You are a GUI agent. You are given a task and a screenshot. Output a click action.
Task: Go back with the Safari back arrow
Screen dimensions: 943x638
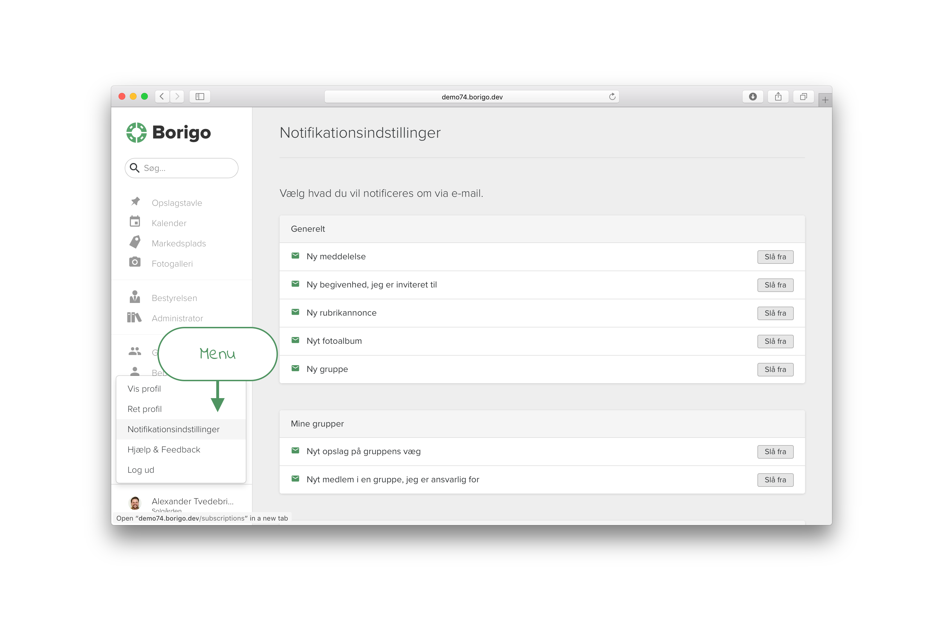tap(162, 97)
